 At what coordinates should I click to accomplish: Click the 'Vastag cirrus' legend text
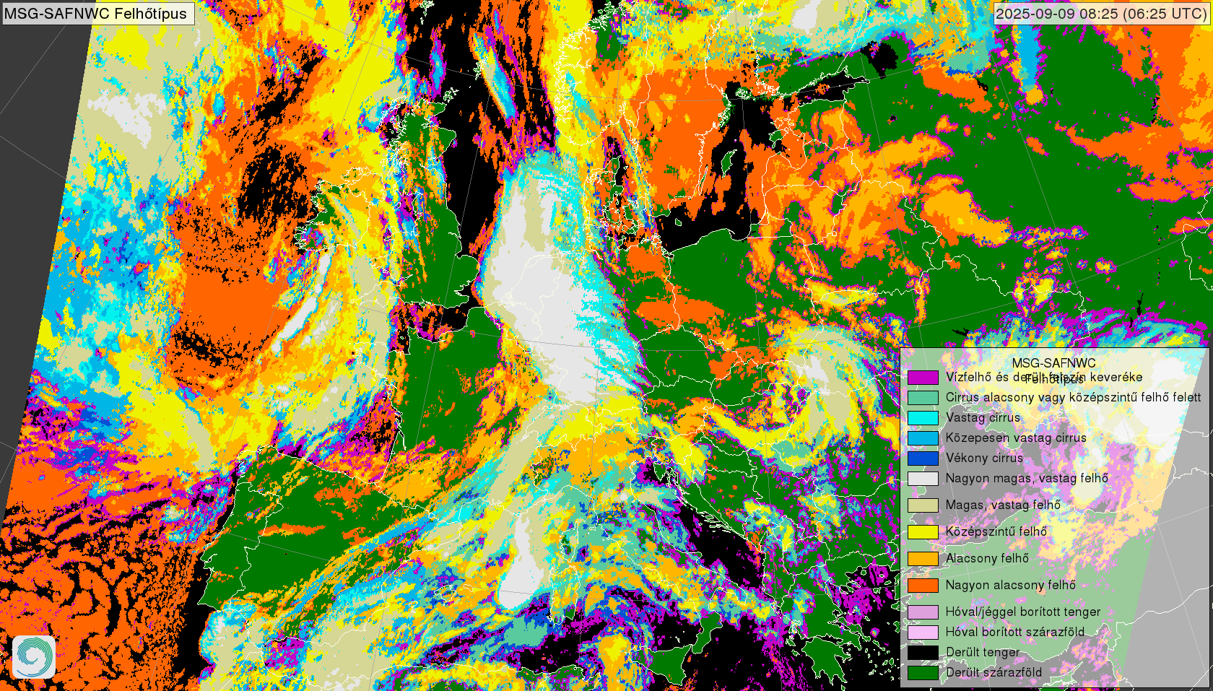click(983, 417)
